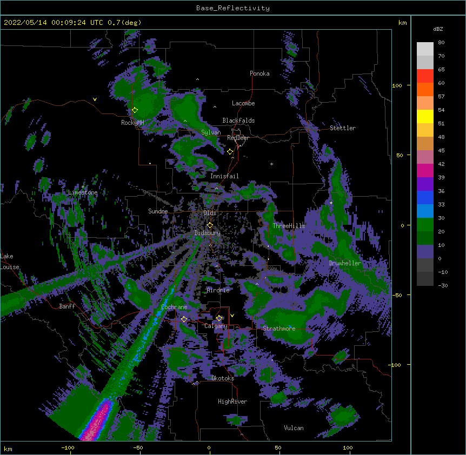
Task: Select the 80 dBZ light gray swatch
Action: click(x=425, y=49)
